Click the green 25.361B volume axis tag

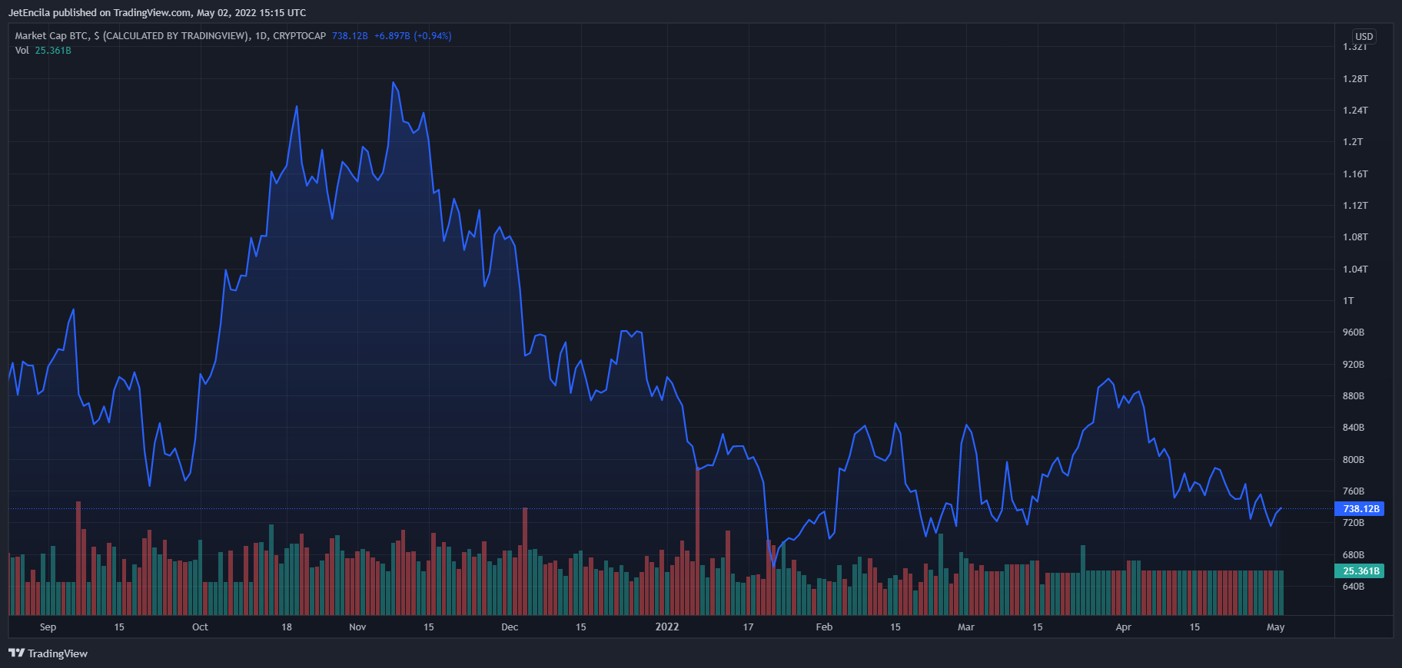1360,571
